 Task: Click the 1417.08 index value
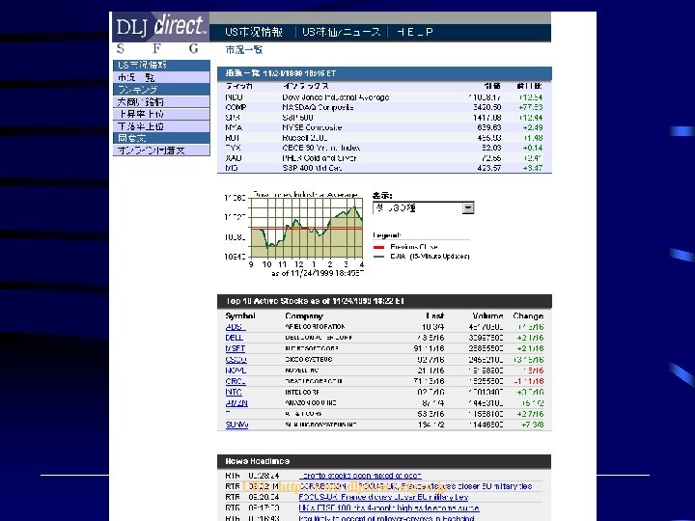[x=487, y=118]
